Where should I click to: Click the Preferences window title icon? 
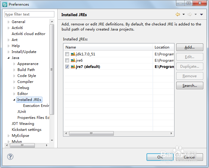(5, 4)
